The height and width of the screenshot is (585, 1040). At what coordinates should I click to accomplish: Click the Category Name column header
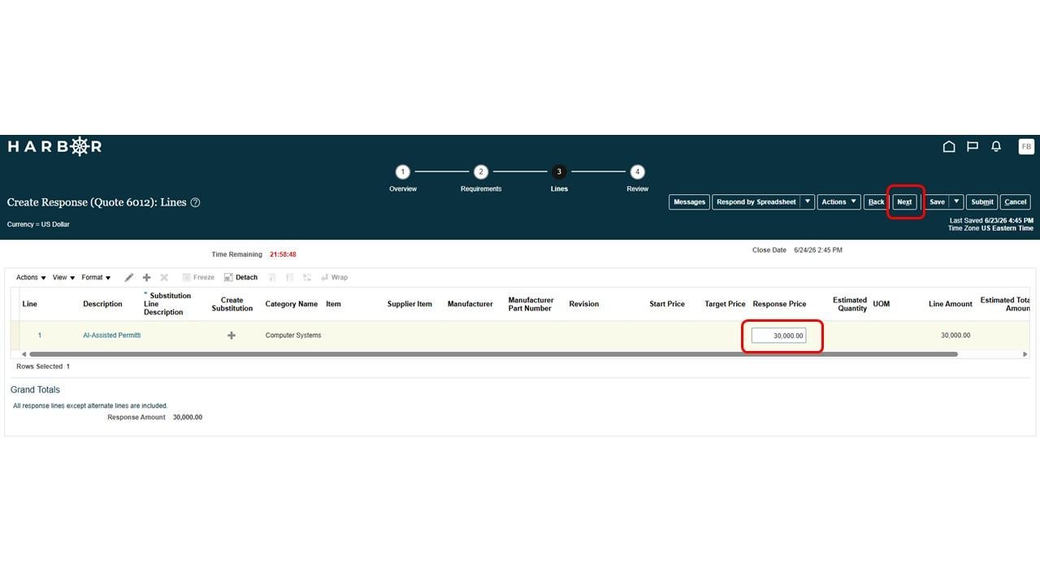pos(292,304)
